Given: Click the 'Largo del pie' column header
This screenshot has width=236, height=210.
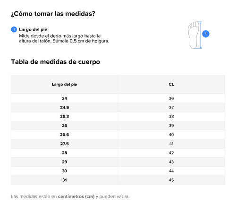Looking at the screenshot, I should pos(65,84).
